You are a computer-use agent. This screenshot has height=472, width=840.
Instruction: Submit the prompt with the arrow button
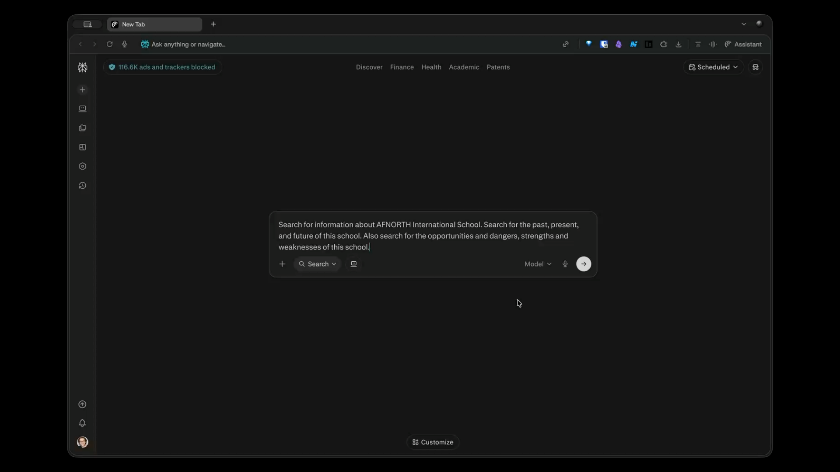[584, 264]
